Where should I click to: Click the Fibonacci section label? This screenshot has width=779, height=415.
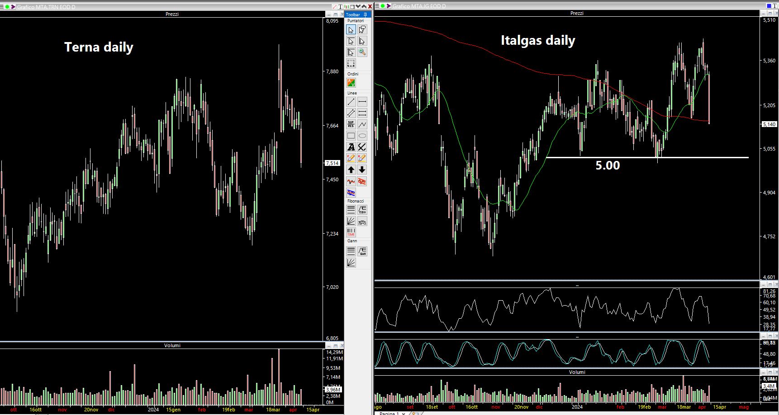[356, 201]
